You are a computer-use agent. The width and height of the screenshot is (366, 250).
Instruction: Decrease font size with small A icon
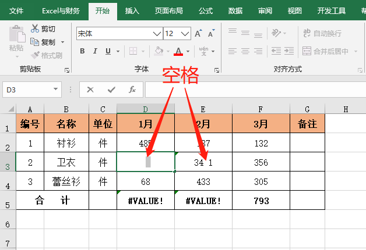tap(212, 34)
